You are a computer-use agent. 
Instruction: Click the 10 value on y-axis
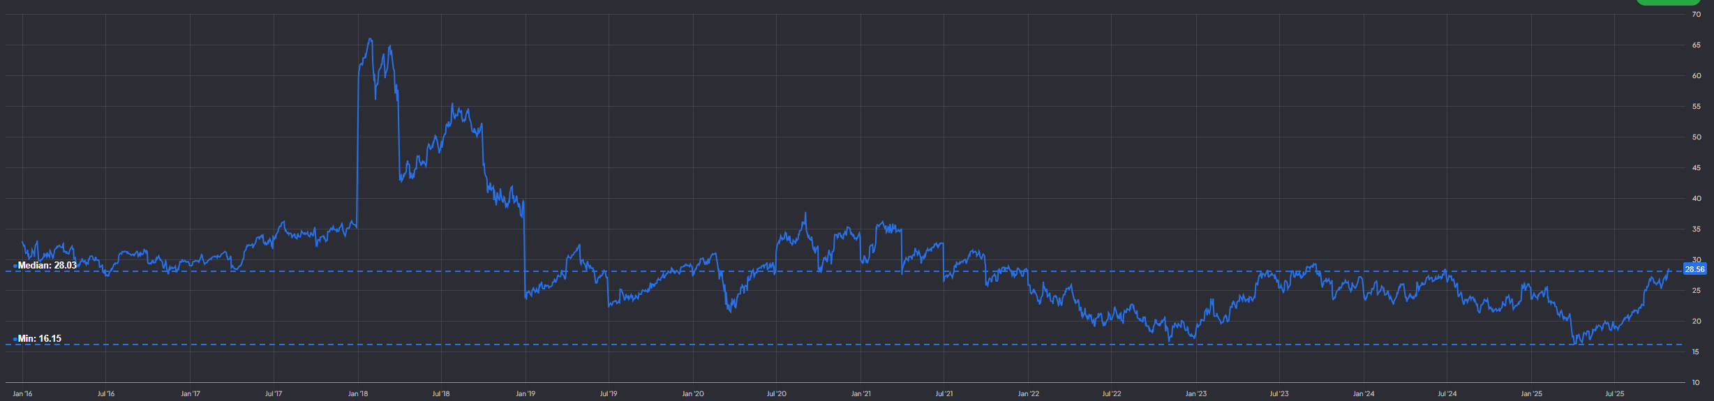coord(1696,383)
